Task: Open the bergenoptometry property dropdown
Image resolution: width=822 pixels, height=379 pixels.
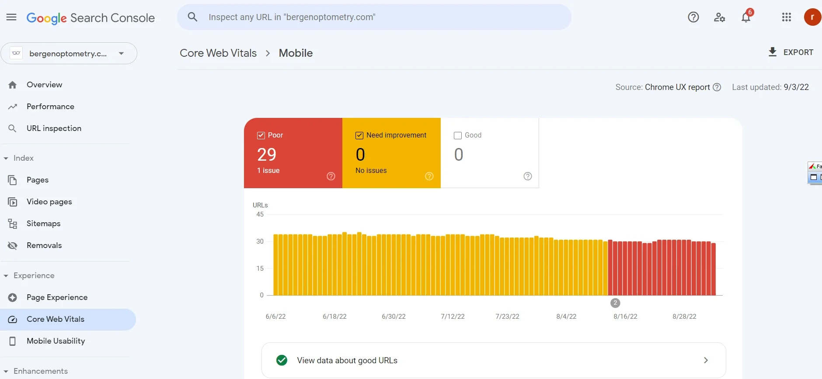Action: pyautogui.click(x=69, y=53)
